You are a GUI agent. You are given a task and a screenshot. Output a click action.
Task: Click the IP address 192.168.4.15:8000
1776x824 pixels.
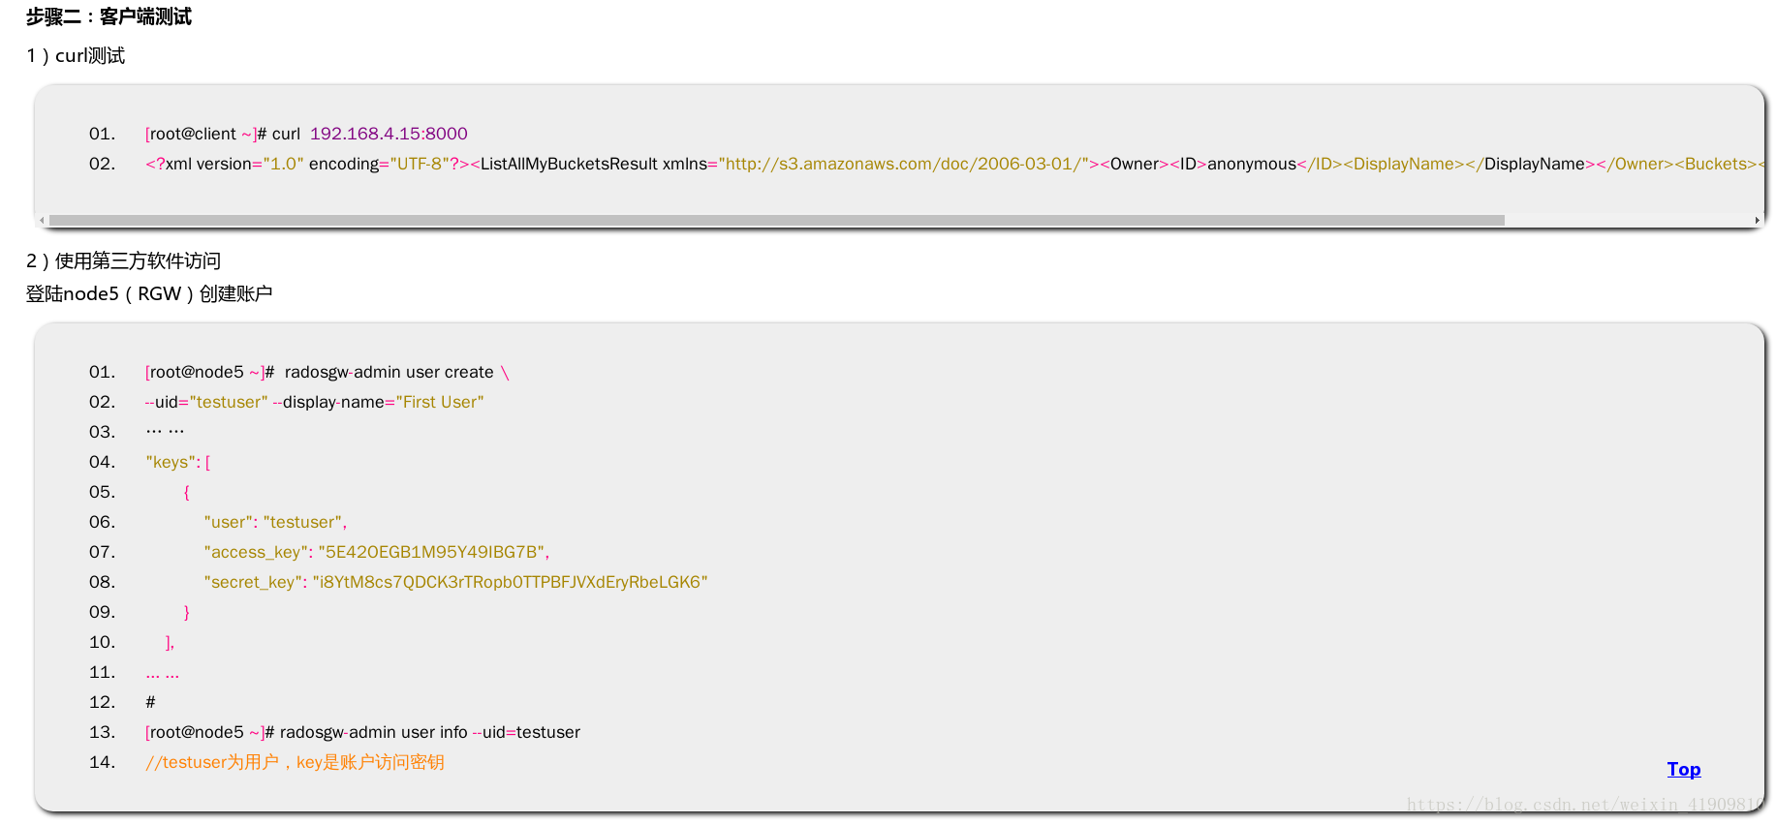pos(389,134)
